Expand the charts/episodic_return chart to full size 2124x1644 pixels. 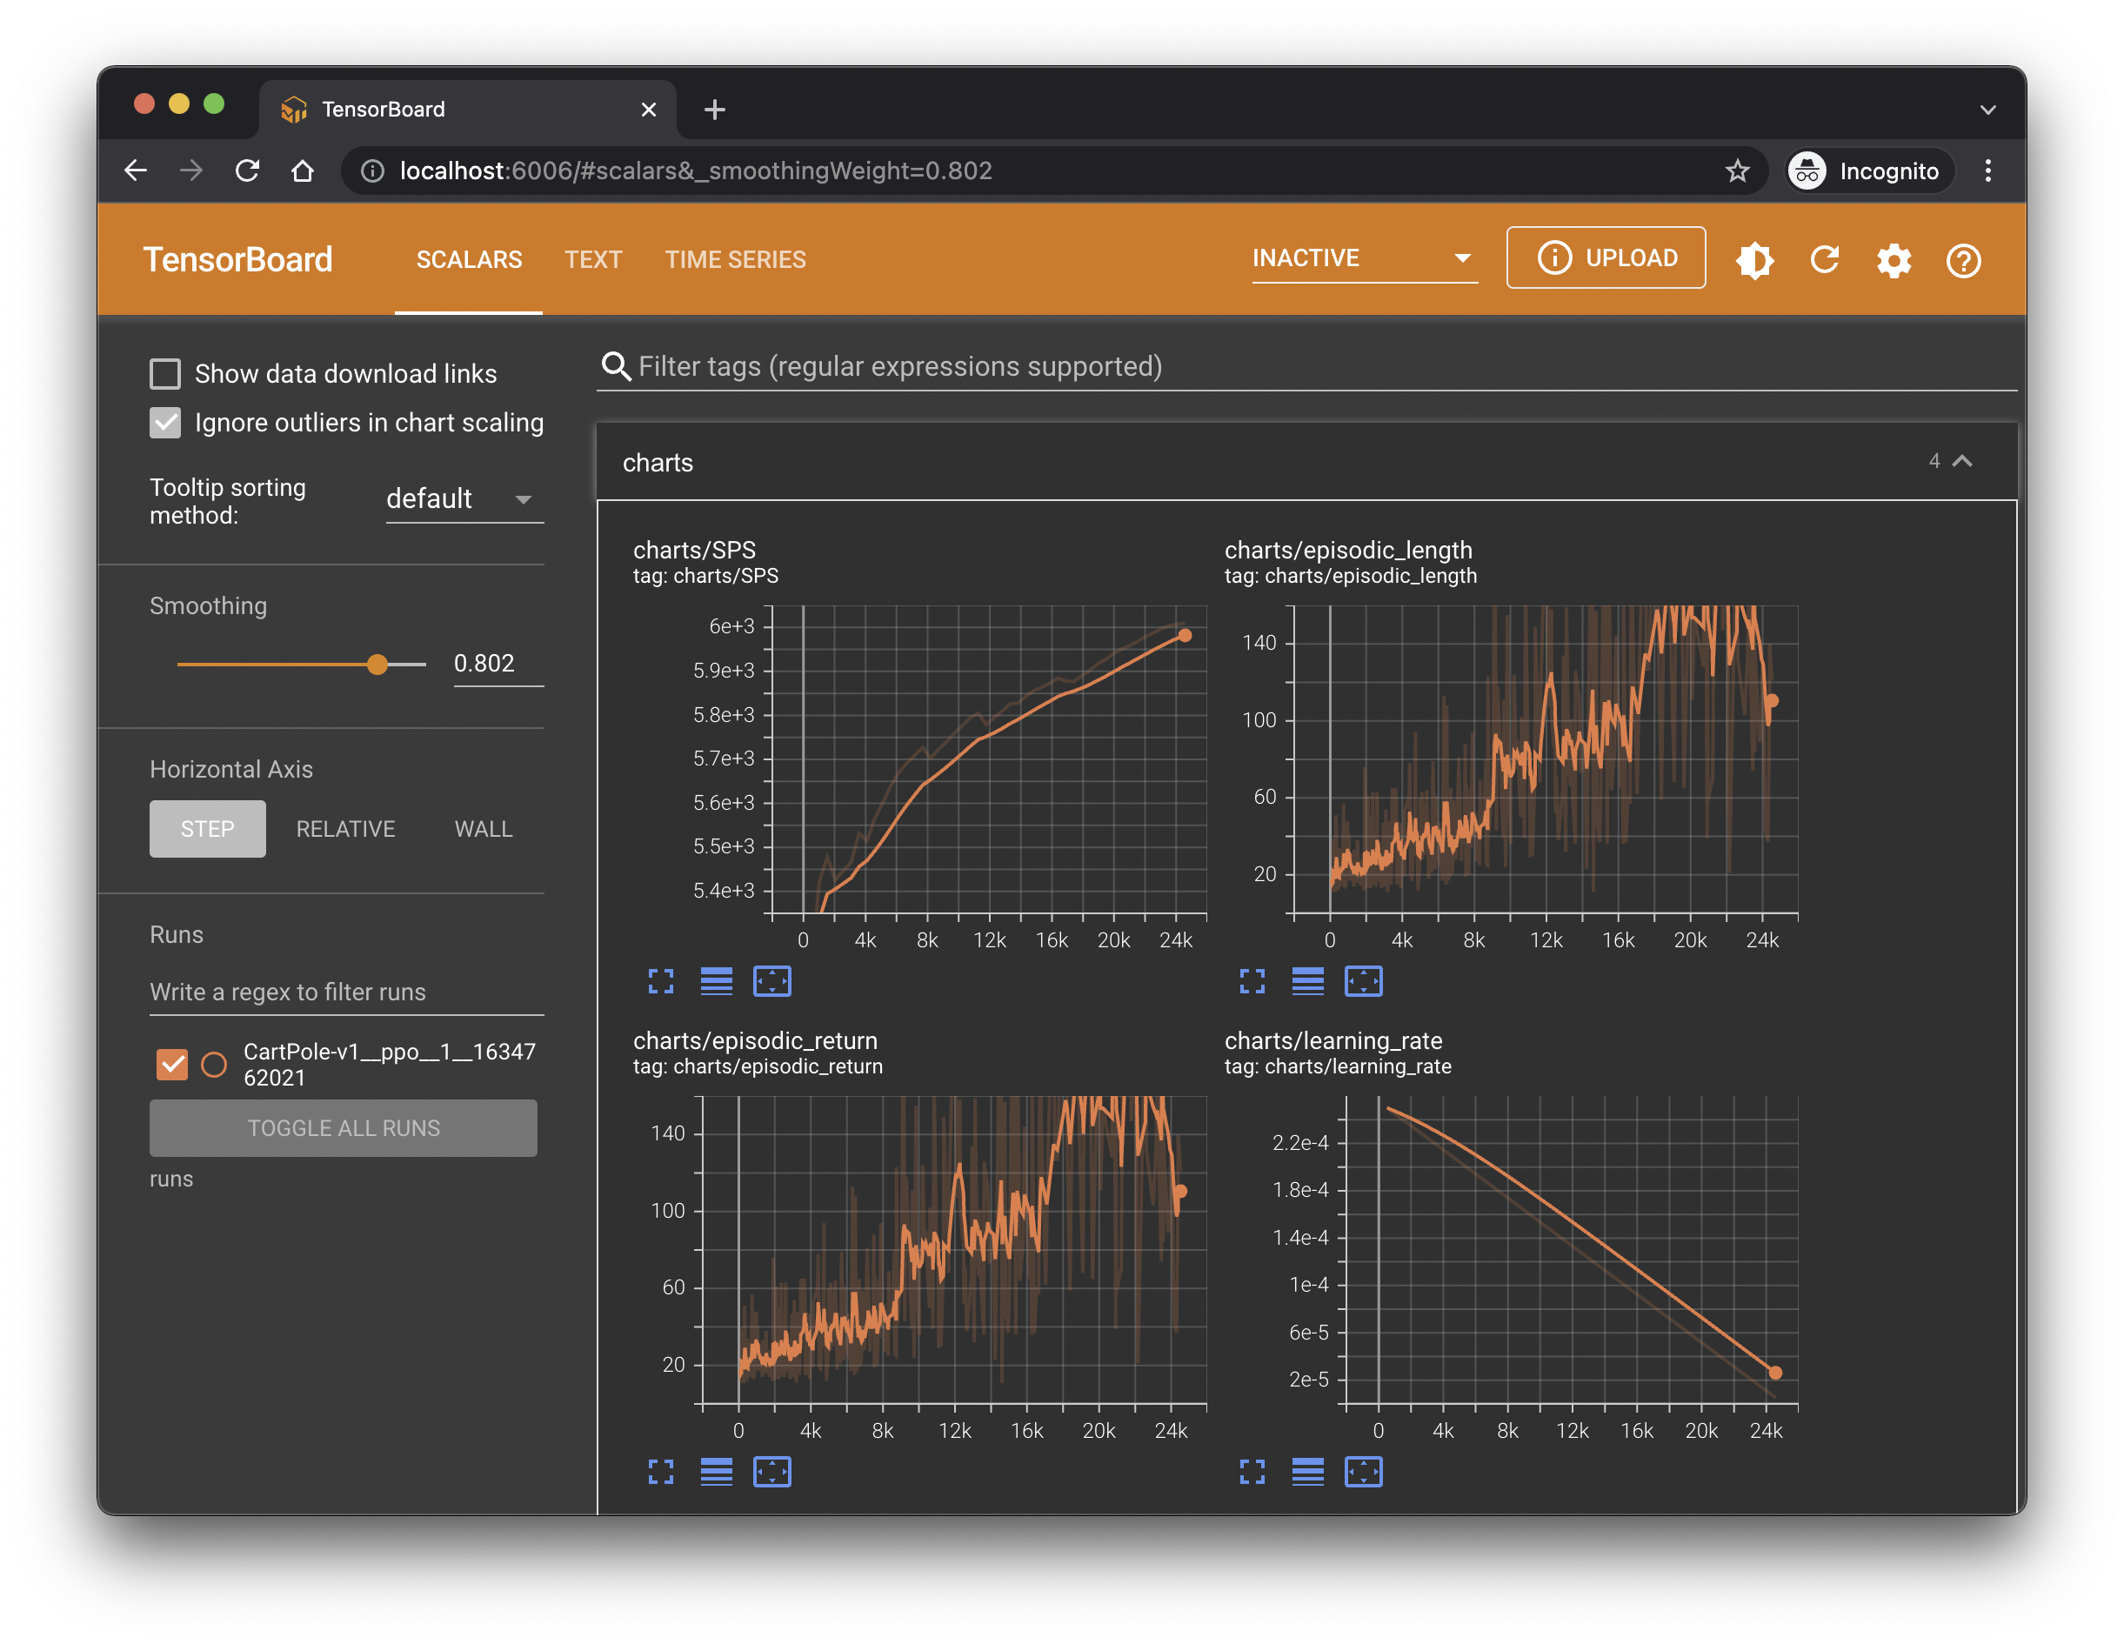click(660, 1472)
